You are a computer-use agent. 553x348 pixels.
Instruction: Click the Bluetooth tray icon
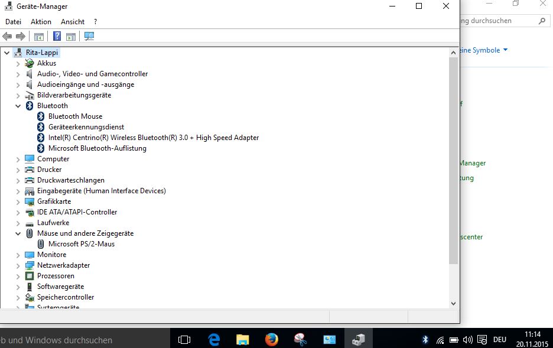[425, 340]
